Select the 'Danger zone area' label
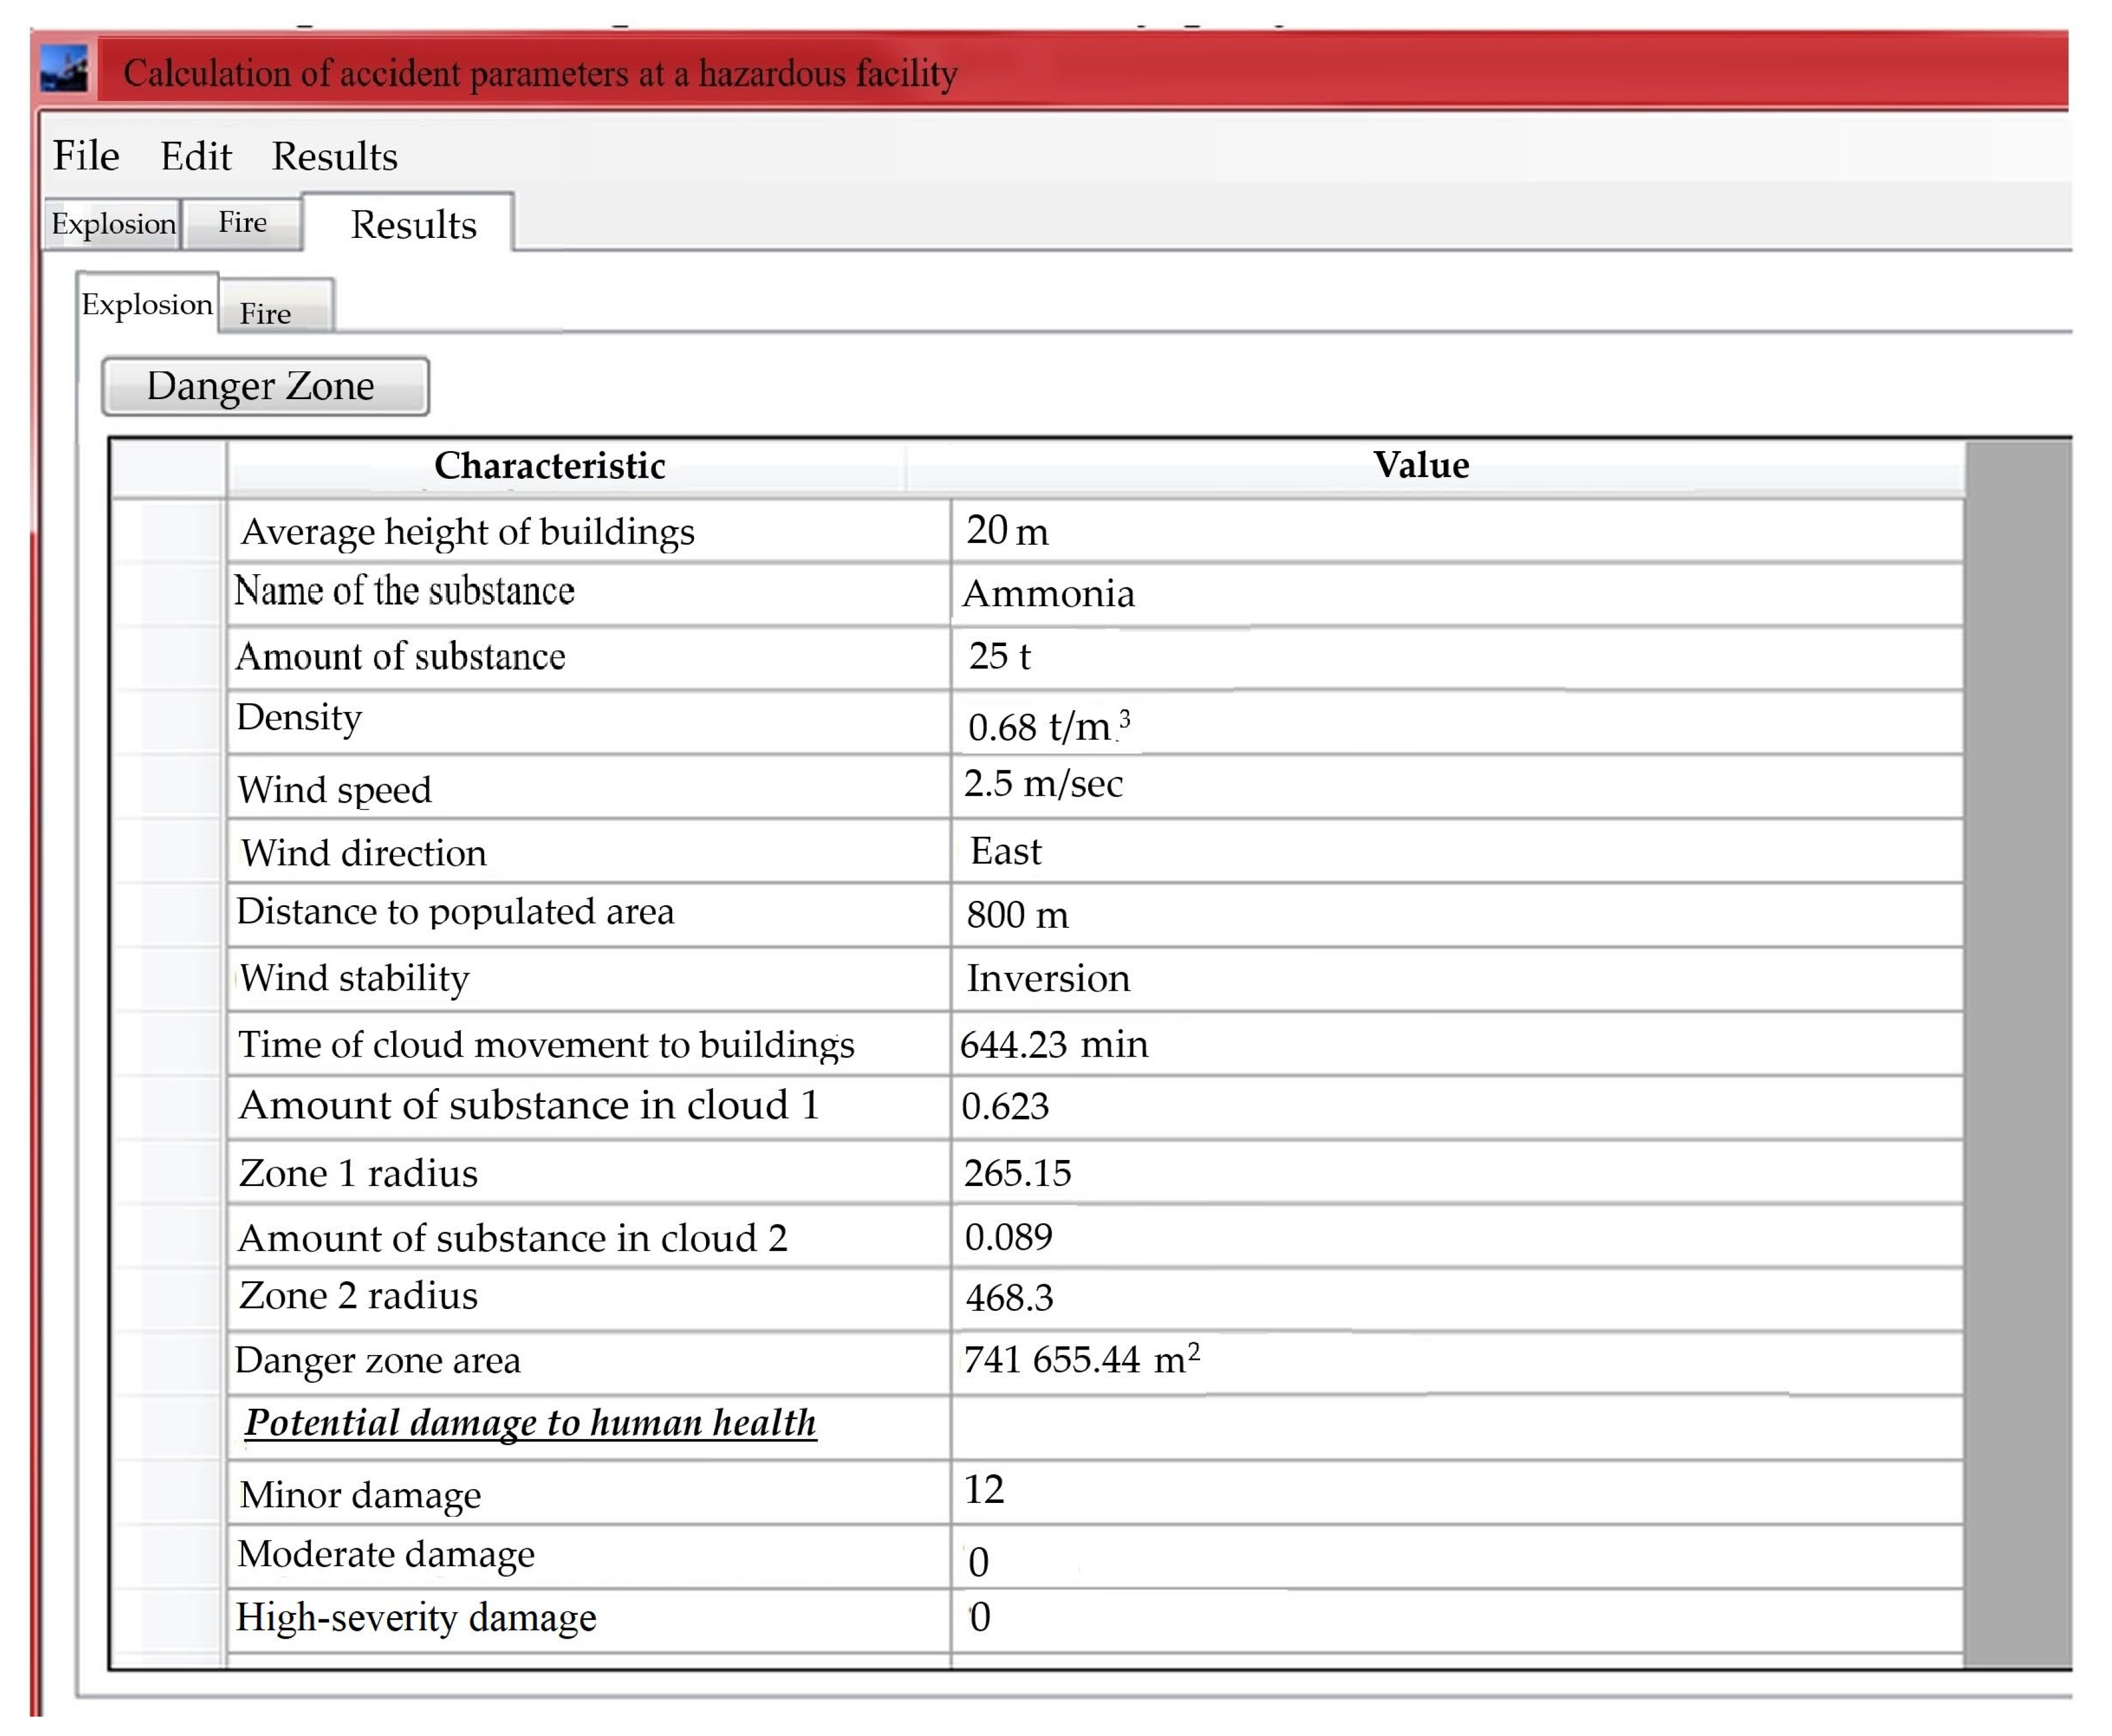Viewport: 2112px width, 1736px height. (x=589, y=1364)
